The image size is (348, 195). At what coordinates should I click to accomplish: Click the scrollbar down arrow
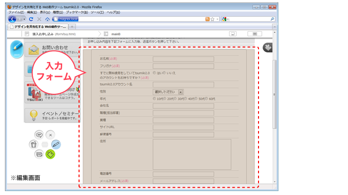(274, 182)
